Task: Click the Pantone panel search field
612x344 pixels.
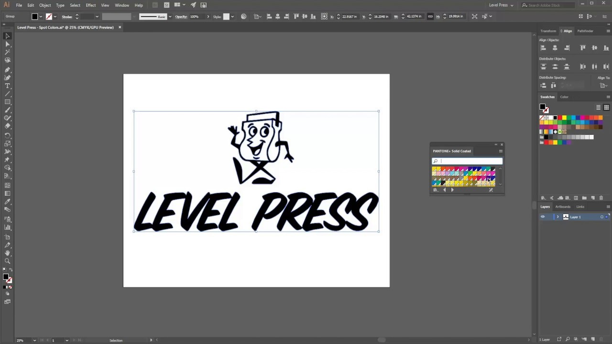Action: point(467,161)
